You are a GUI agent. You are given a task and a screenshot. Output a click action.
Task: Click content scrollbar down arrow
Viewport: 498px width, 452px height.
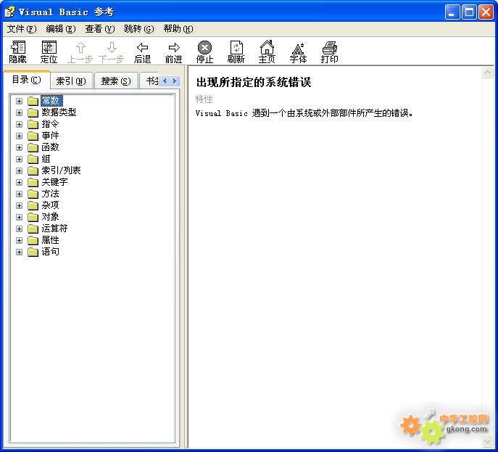point(487,441)
